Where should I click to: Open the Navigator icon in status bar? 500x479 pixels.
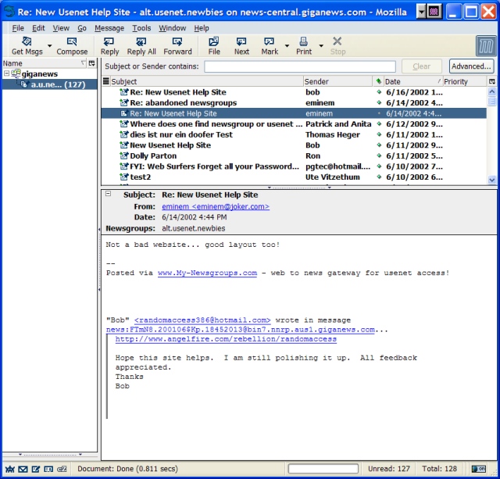[9, 469]
